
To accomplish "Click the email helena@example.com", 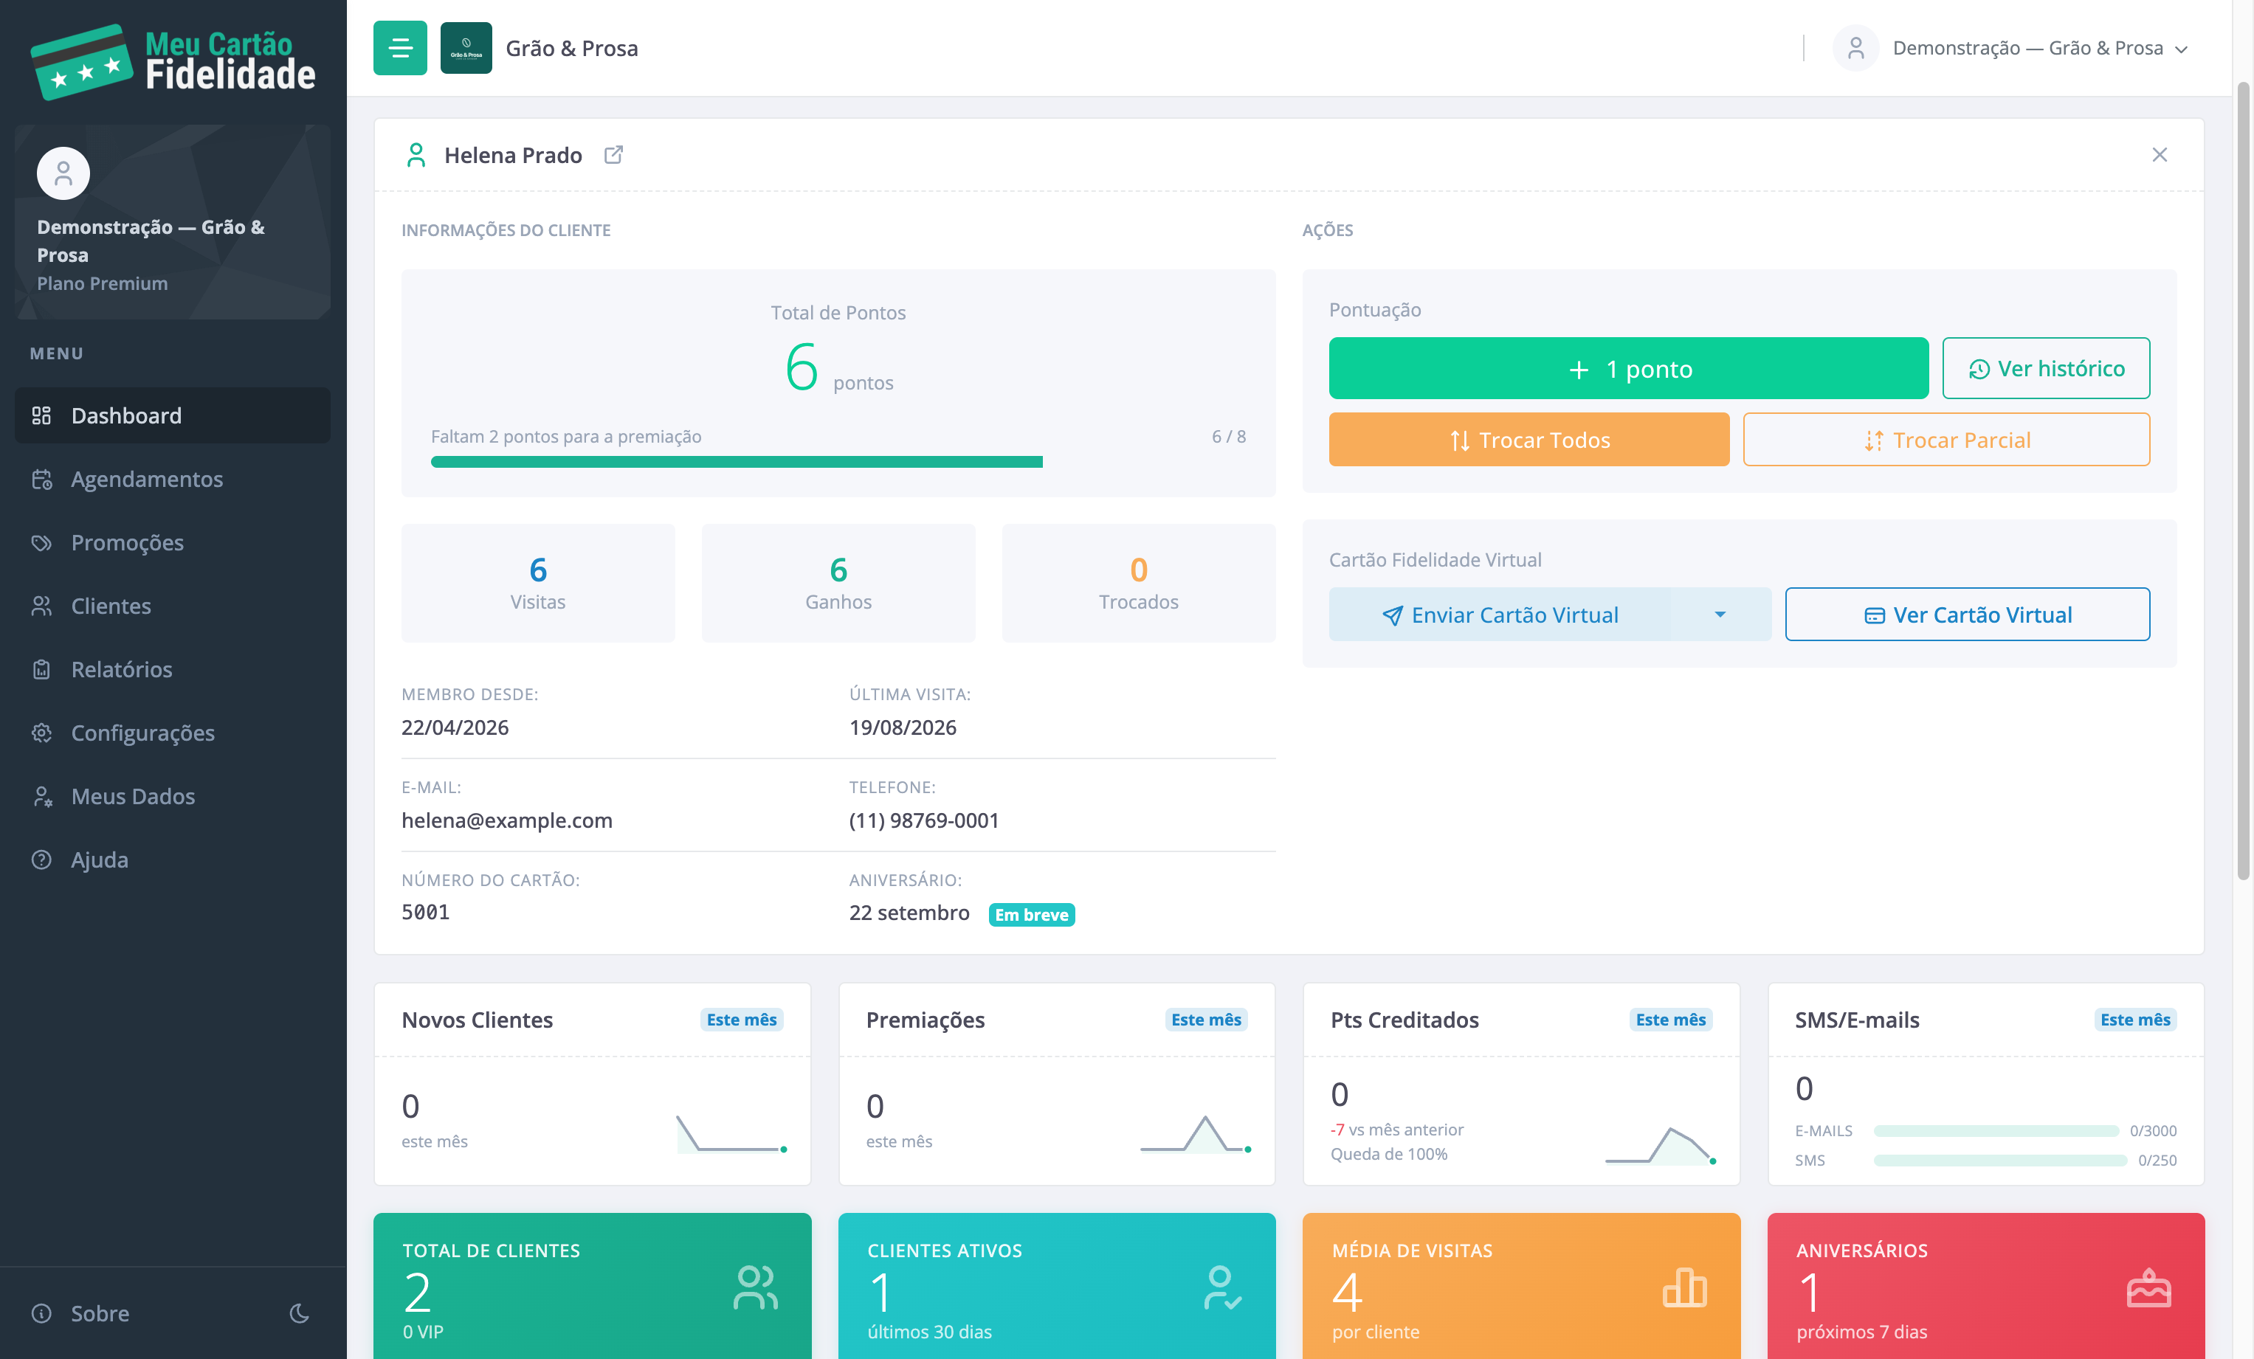I will tap(507, 820).
